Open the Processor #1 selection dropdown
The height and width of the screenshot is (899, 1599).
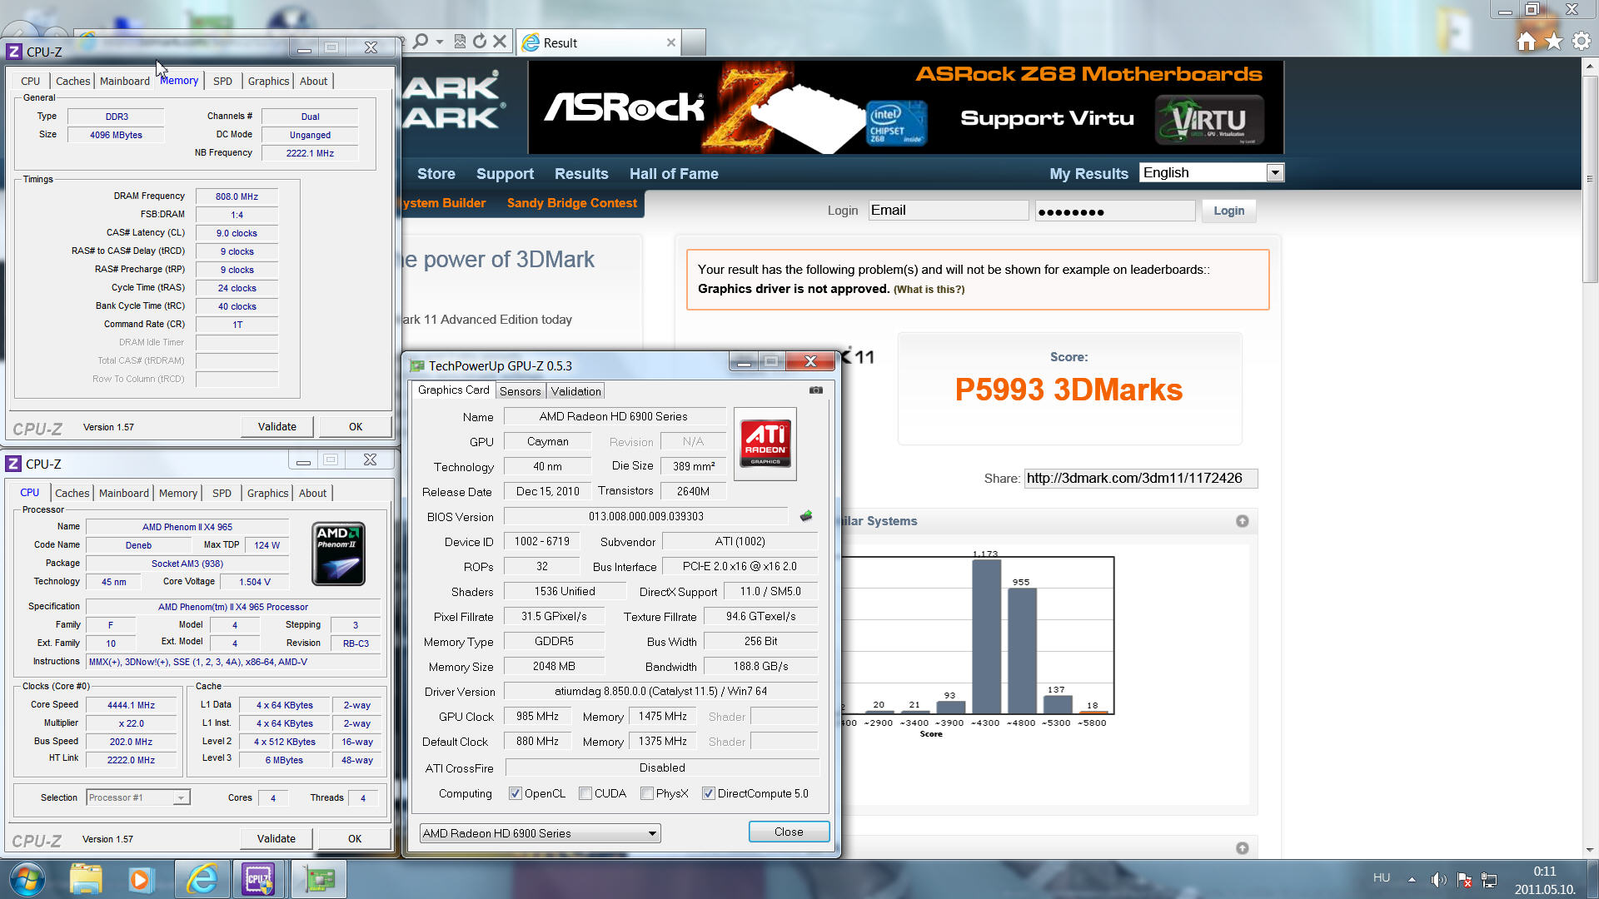[x=180, y=797]
